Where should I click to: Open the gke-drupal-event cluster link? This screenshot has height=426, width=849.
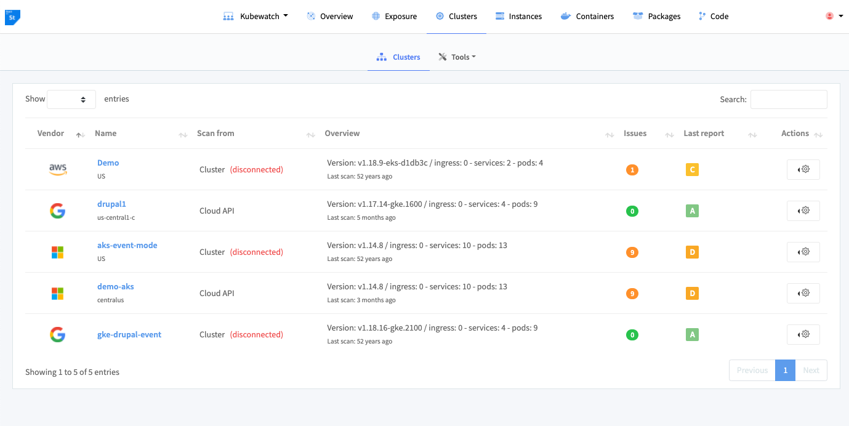[x=129, y=335]
